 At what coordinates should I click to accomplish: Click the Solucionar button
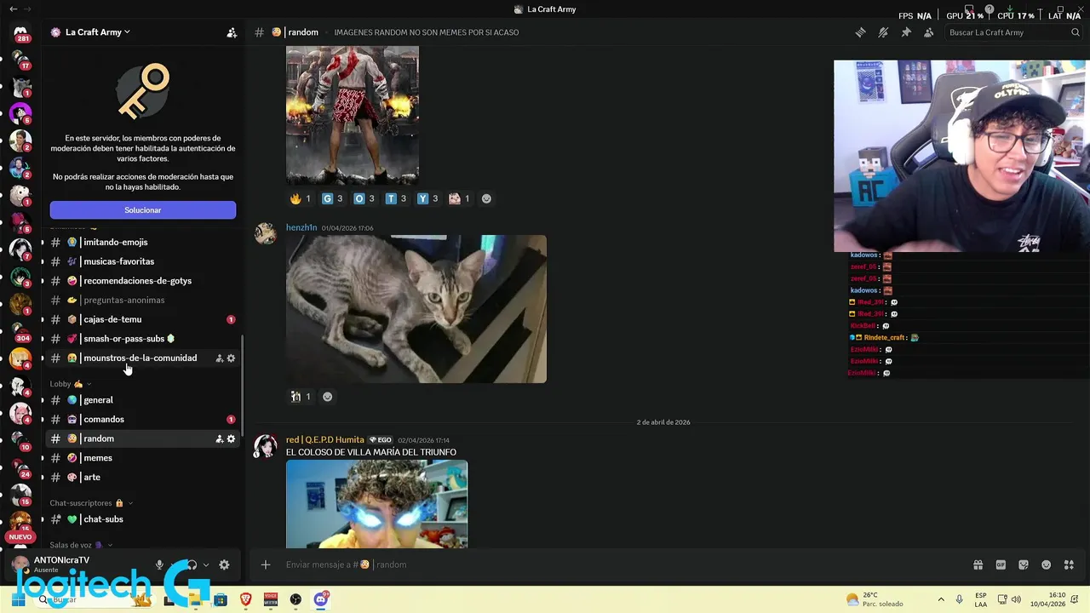143,210
